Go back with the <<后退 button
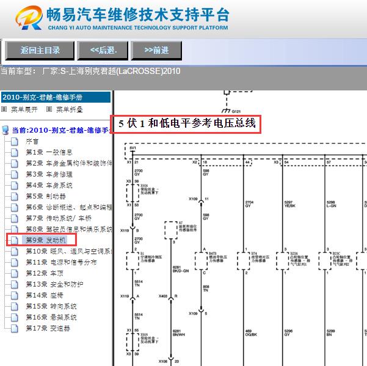This screenshot has height=366, width=367. click(103, 50)
